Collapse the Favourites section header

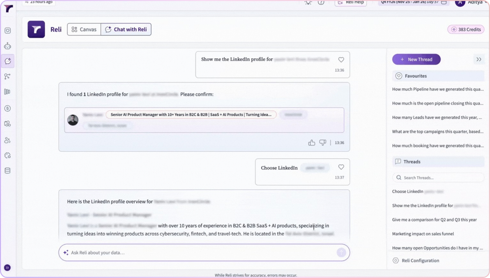(438, 76)
